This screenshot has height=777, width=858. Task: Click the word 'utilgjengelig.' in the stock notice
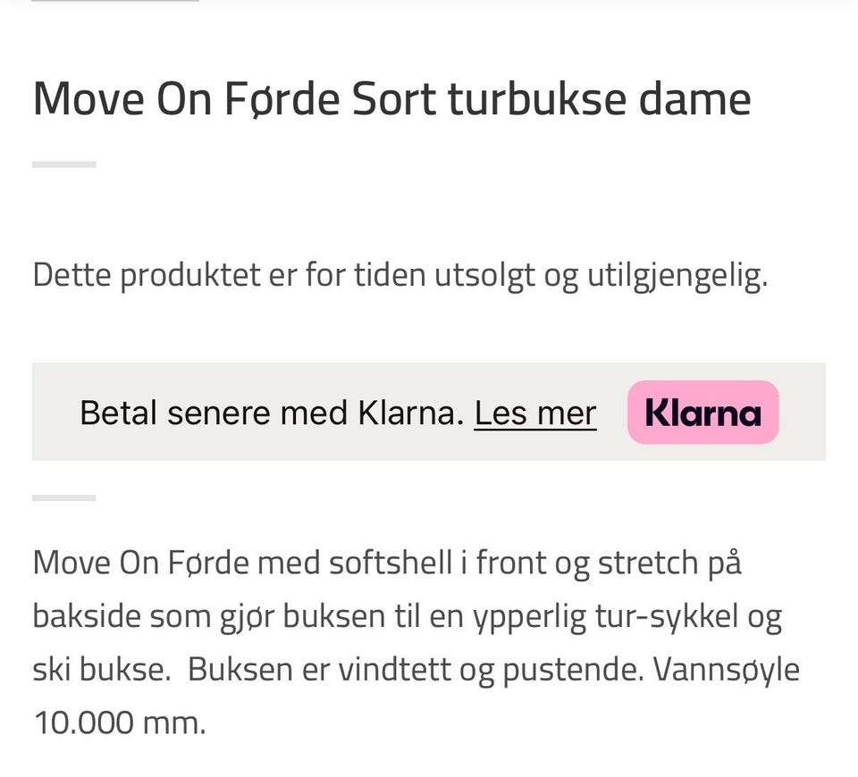pyautogui.click(x=678, y=275)
